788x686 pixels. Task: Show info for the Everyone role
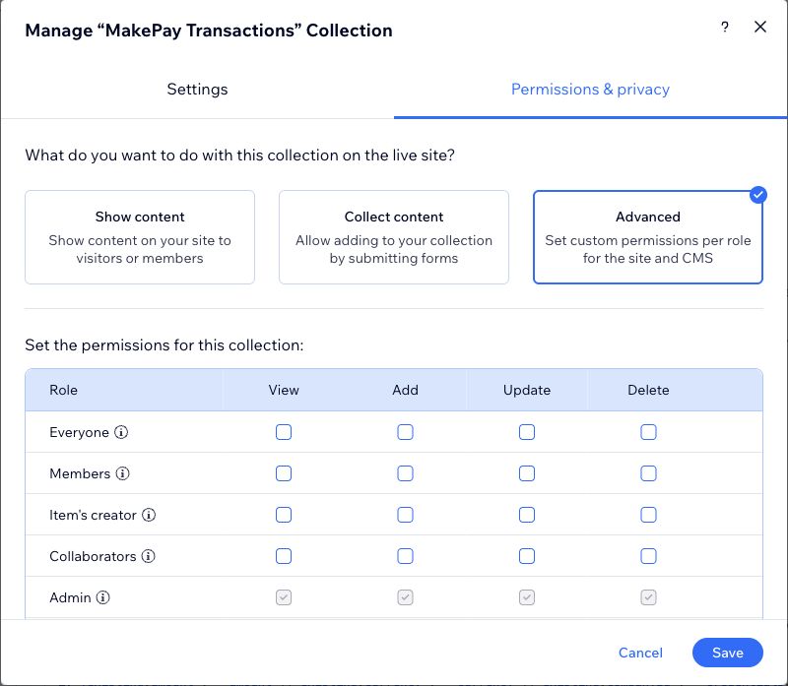pos(121,432)
